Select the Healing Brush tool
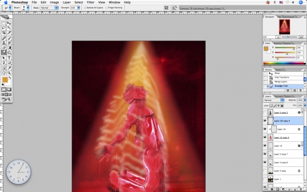Image resolution: width=307 pixels, height=192 pixels. (4, 38)
